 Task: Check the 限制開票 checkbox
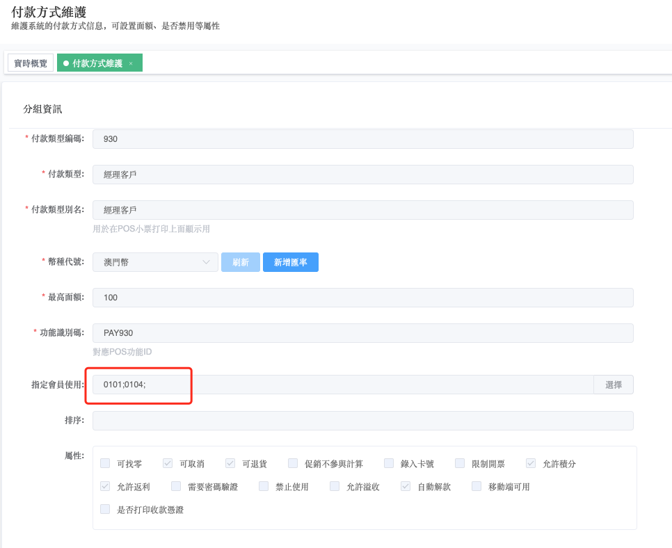coord(460,462)
